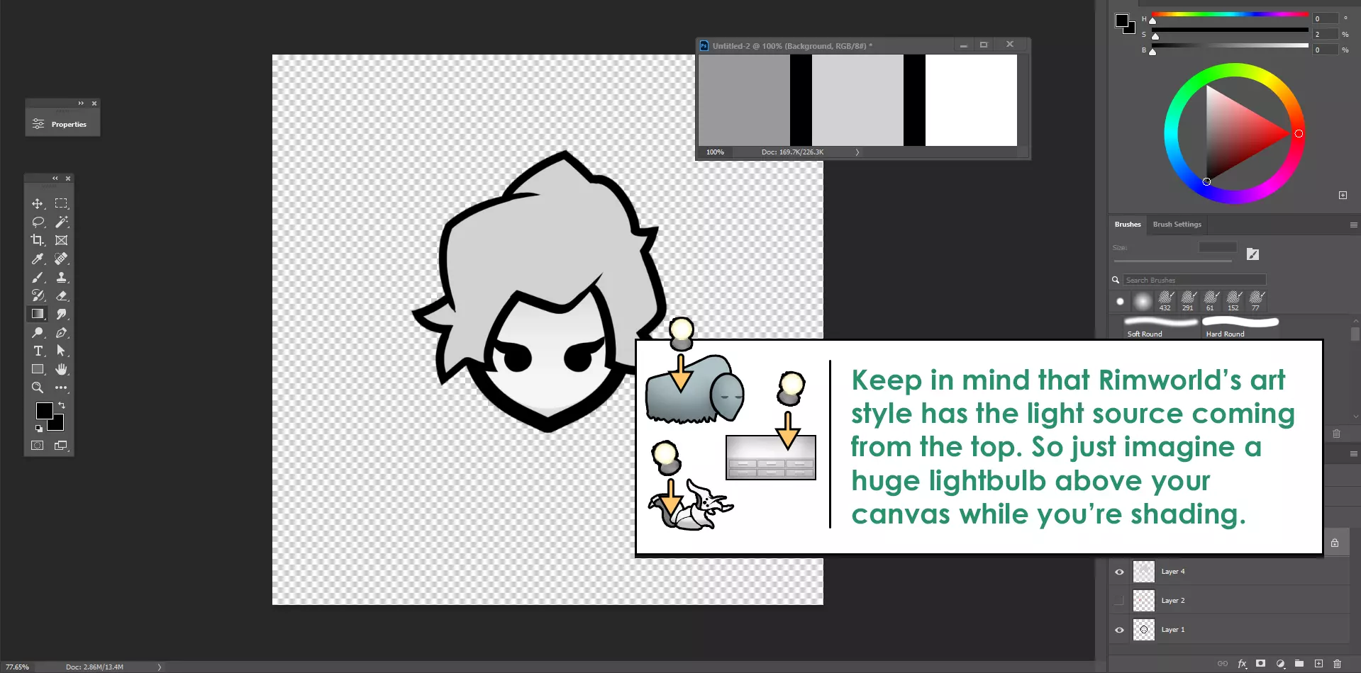Select the Hand tool

62,370
